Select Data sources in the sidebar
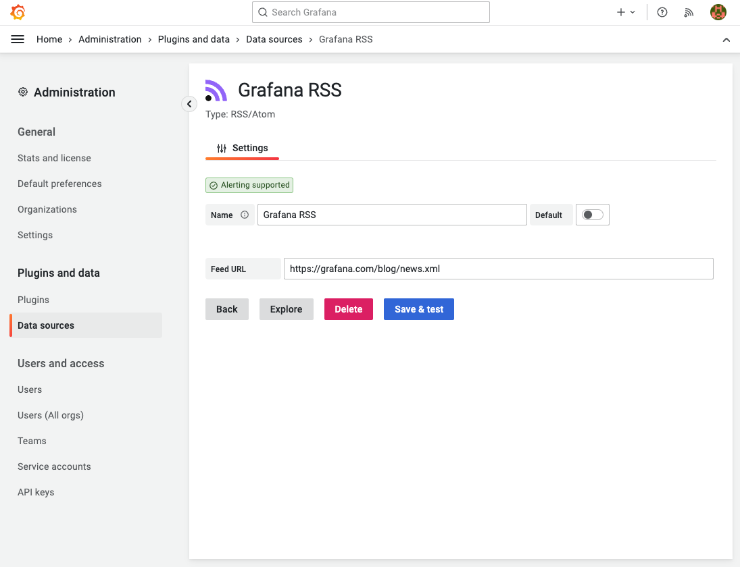This screenshot has height=567, width=740. click(x=86, y=325)
